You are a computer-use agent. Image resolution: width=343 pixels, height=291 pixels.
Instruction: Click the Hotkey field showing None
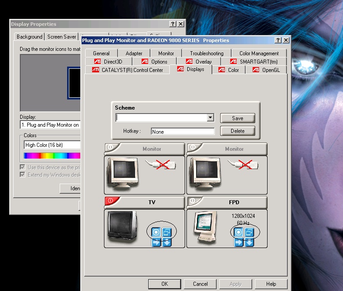click(182, 131)
